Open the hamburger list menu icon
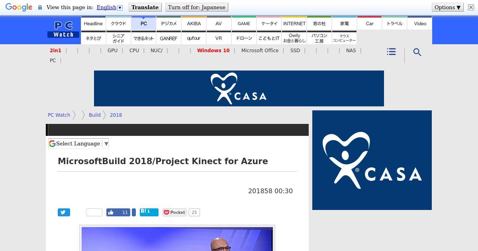 point(391,52)
